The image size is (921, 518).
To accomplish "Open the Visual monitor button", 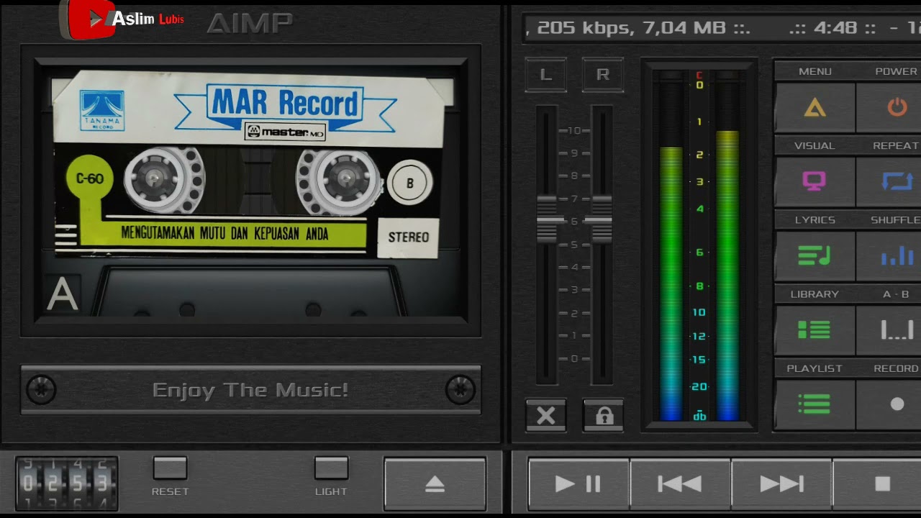I will coord(815,181).
